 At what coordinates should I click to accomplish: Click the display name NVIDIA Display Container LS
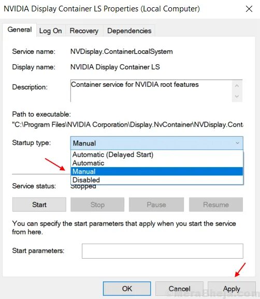[115, 67]
